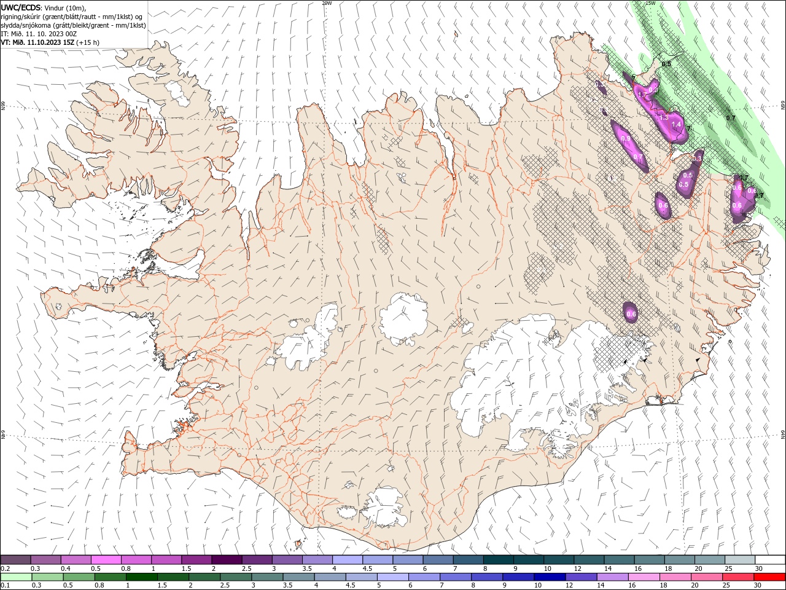Click the white 0.9 precipitation value label
The width and height of the screenshot is (786, 590).
point(626,139)
